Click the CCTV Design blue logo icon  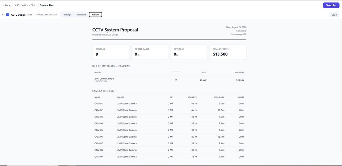8,15
